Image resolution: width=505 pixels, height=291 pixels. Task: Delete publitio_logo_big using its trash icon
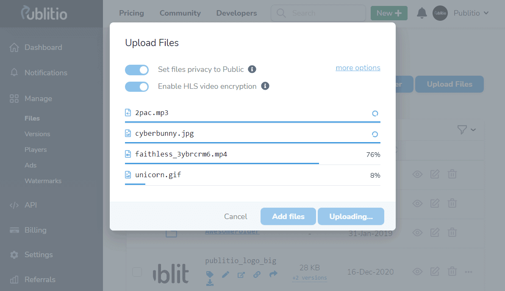point(452,272)
